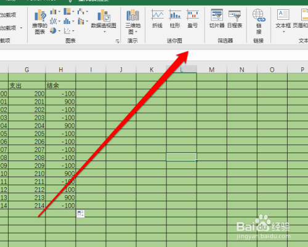The width and height of the screenshot is (308, 247).
Task: Open the waterfall chart menu
Action: [83, 12]
